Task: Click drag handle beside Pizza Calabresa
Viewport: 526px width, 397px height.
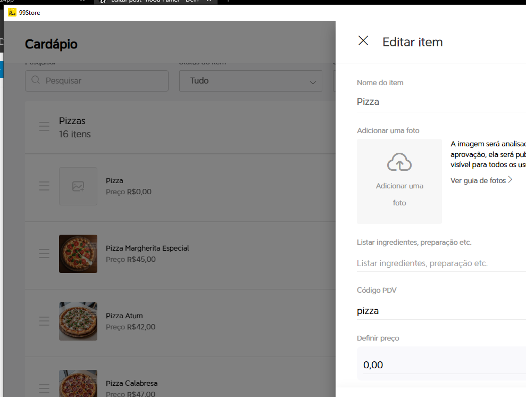Action: point(44,388)
